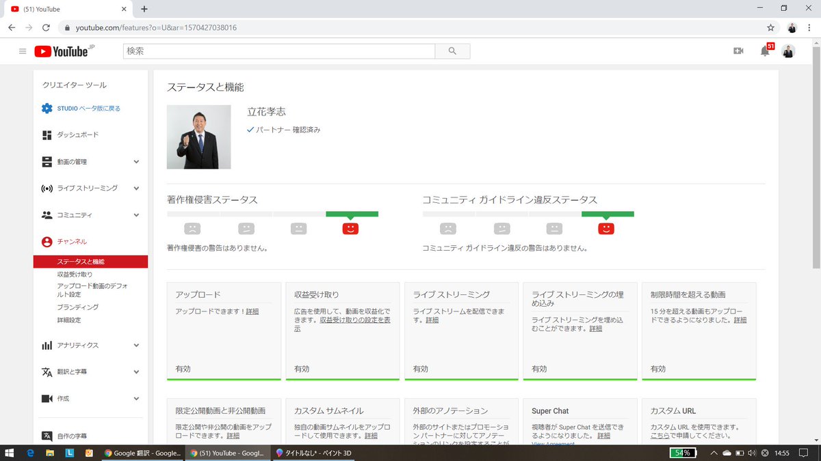Image resolution: width=821 pixels, height=461 pixels.
Task: Go to STUDIO ベータ版に戻る link
Action: point(89,109)
